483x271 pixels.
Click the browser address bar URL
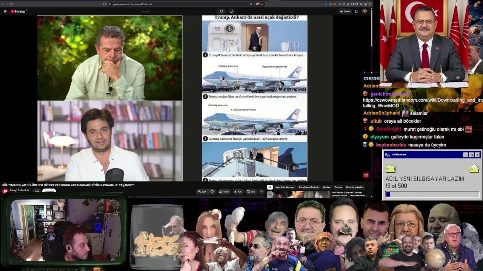click(x=132, y=4)
